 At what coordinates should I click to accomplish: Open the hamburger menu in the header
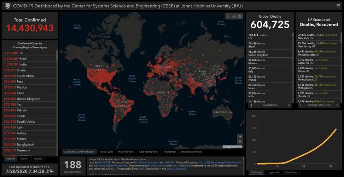(x=338, y=6)
